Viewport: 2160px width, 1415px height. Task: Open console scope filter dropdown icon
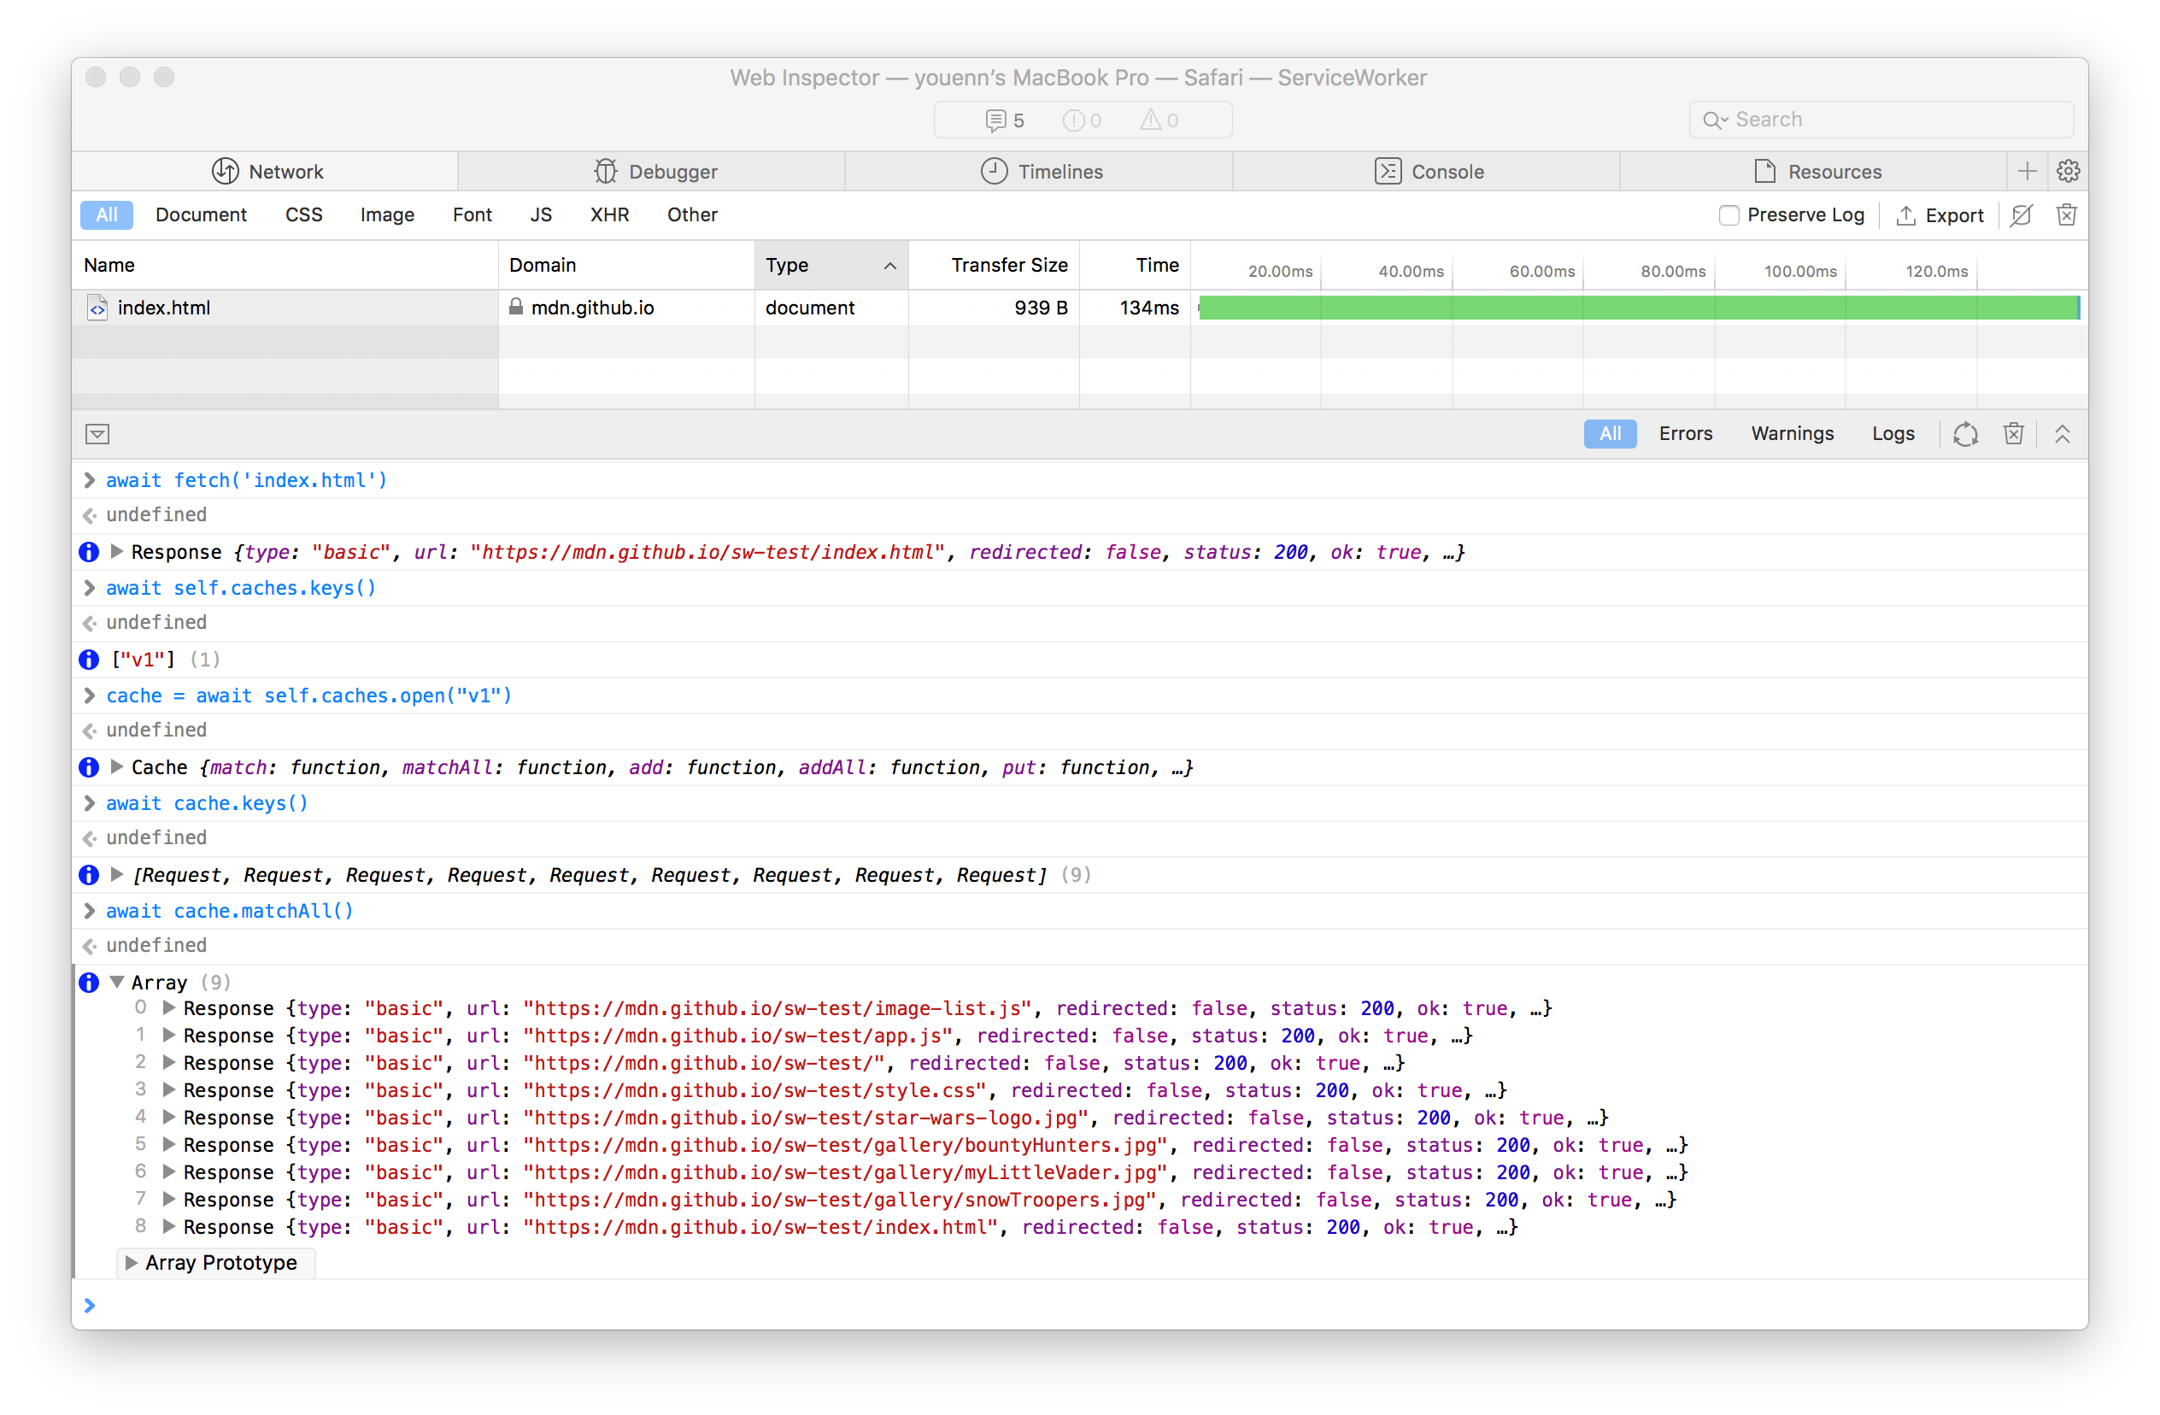[97, 434]
